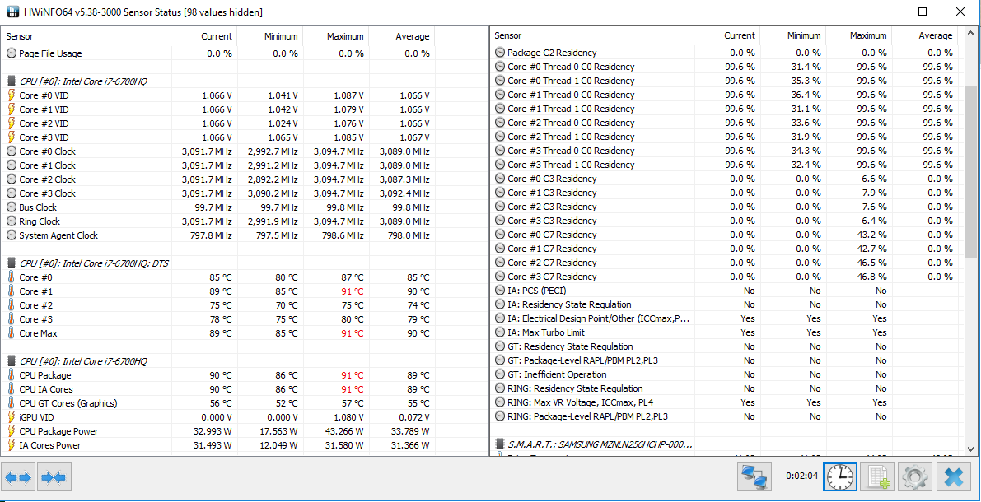Click the Ring Clock gauge icon

point(12,221)
